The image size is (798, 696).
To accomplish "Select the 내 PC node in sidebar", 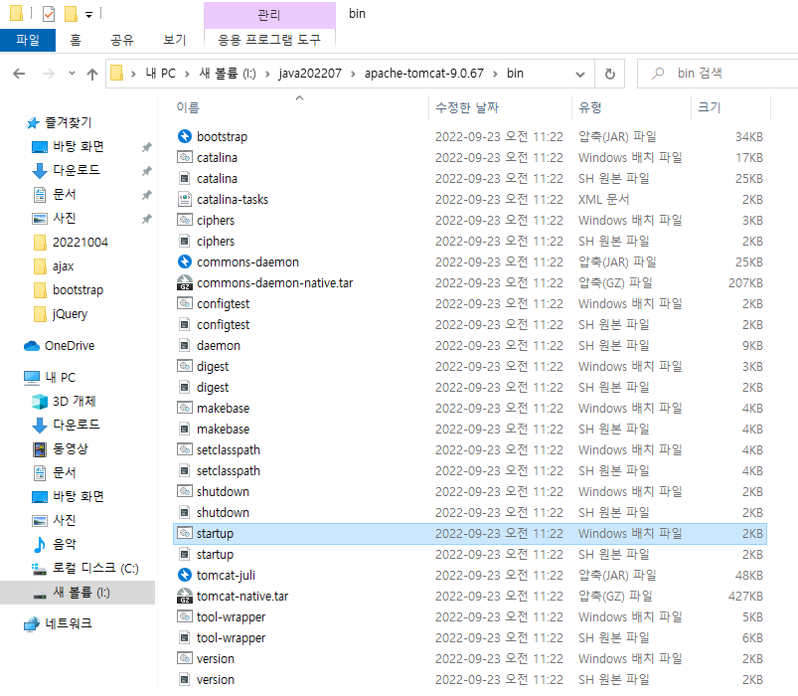I will click(x=60, y=377).
